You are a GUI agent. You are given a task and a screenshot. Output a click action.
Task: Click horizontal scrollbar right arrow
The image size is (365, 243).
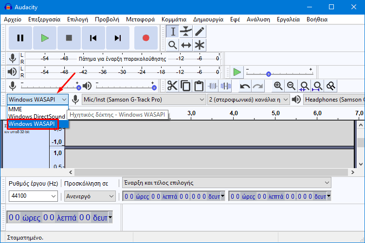[353, 173]
